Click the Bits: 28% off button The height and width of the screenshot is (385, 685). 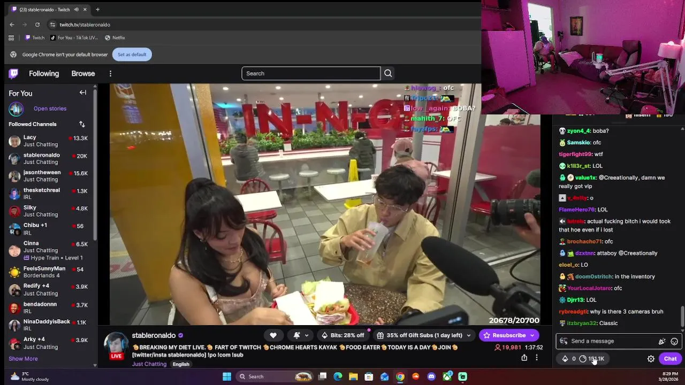coord(342,335)
